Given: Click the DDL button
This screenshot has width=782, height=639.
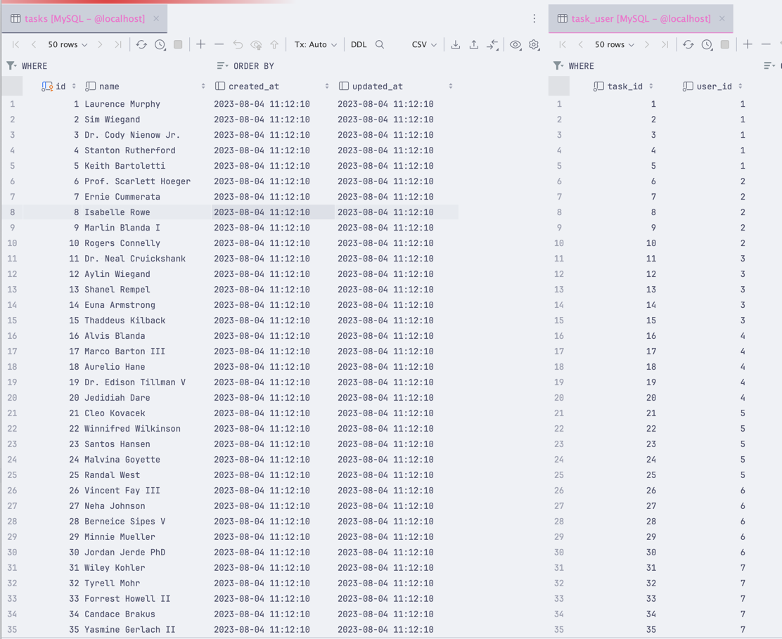Looking at the screenshot, I should tap(359, 44).
